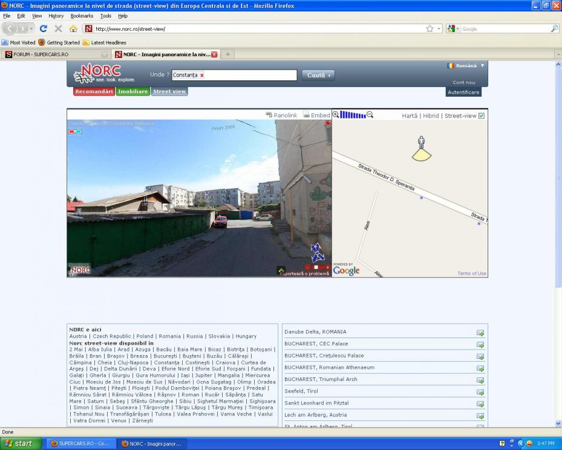Viewport: 562px width, 450px height.
Task: Click the Firefox Home button
Action: (73, 28)
